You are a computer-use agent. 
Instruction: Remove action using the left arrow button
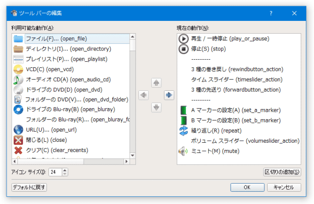point(144,95)
